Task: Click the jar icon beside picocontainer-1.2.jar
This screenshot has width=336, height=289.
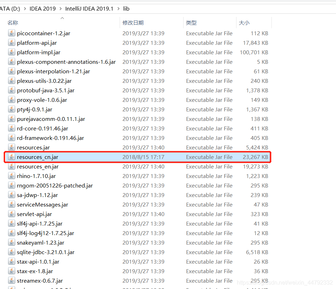Action: pyautogui.click(x=12, y=33)
